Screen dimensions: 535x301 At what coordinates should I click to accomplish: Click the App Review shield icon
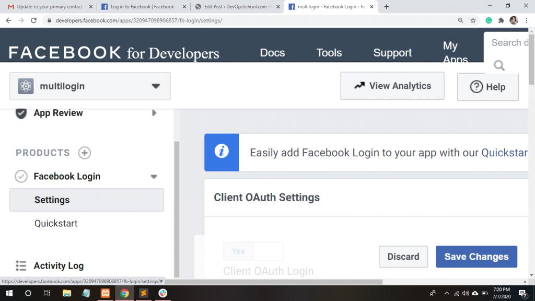point(21,113)
